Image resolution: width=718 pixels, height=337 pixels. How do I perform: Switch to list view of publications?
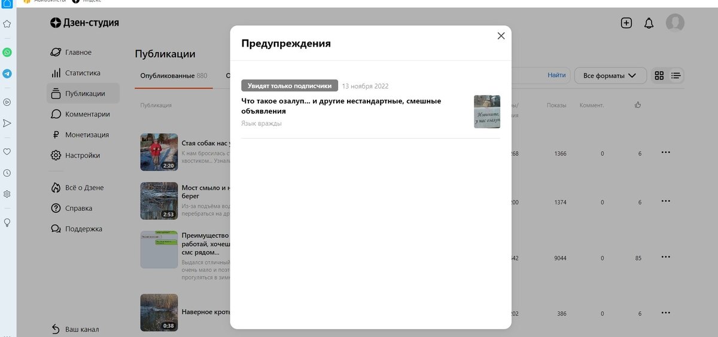[676, 76]
